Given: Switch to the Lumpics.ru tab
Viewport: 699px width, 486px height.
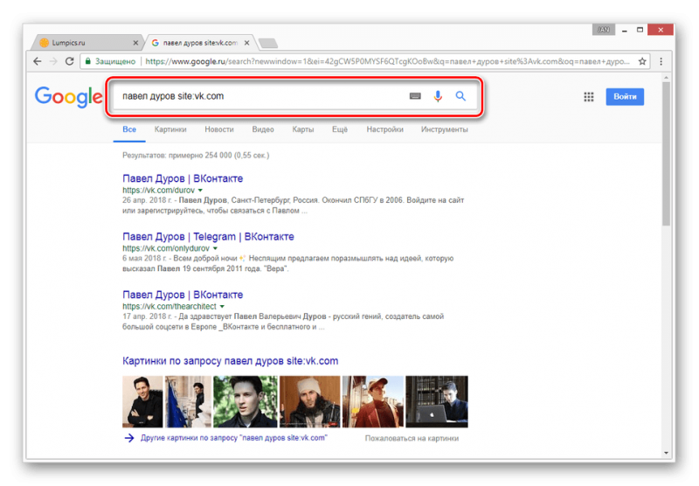Looking at the screenshot, I should (88, 43).
